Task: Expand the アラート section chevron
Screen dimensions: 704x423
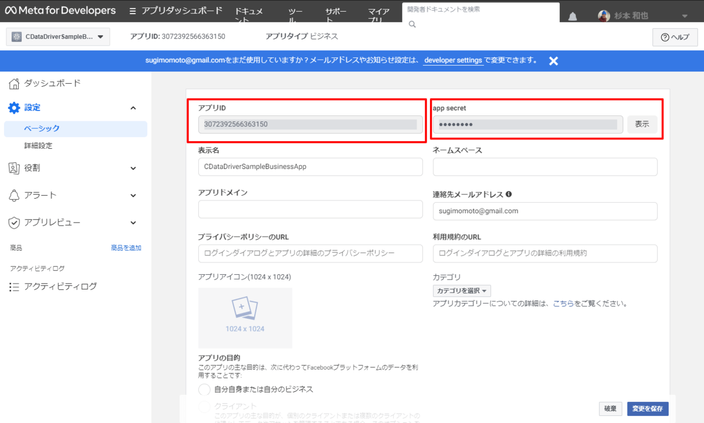Action: [x=133, y=195]
